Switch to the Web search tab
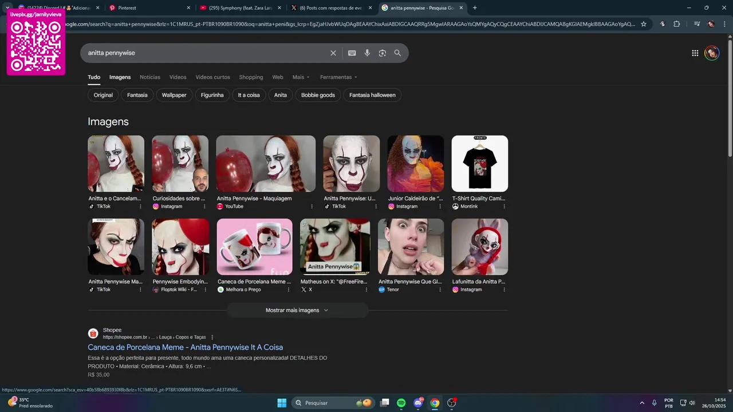 tap(278, 77)
